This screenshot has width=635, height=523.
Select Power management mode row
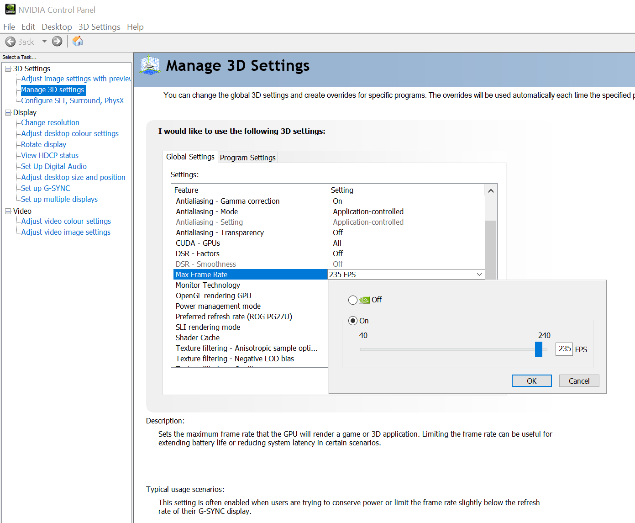250,306
